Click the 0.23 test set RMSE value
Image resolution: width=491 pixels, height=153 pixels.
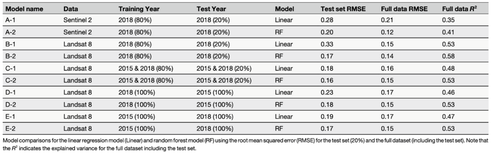[x=327, y=92]
